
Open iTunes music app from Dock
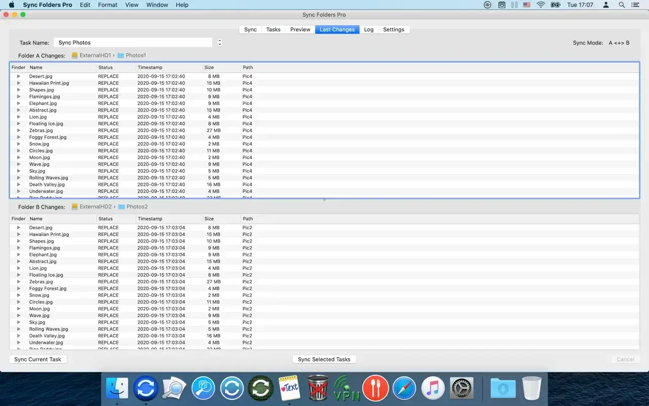coord(432,388)
